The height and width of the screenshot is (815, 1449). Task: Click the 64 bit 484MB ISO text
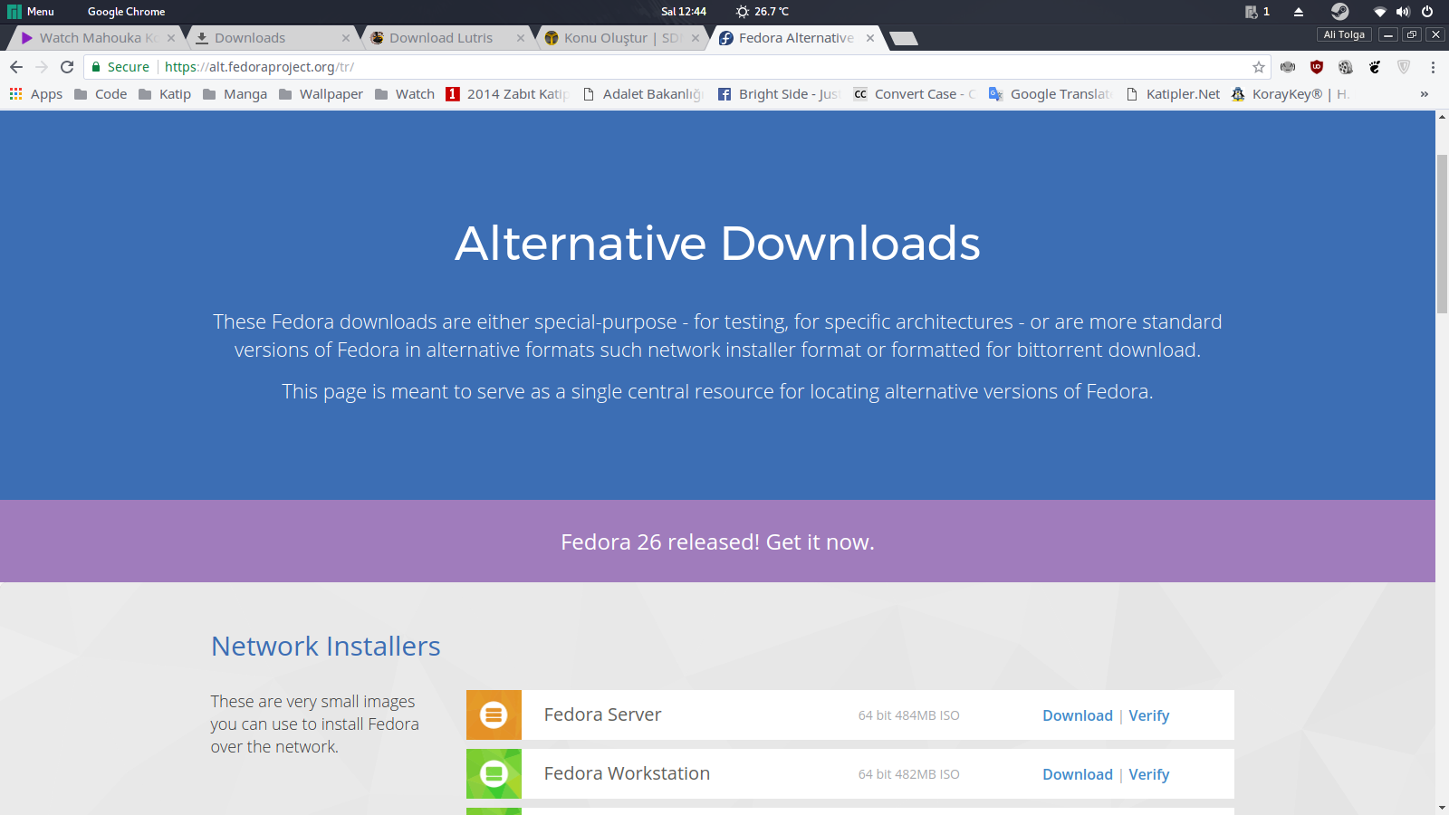[908, 715]
